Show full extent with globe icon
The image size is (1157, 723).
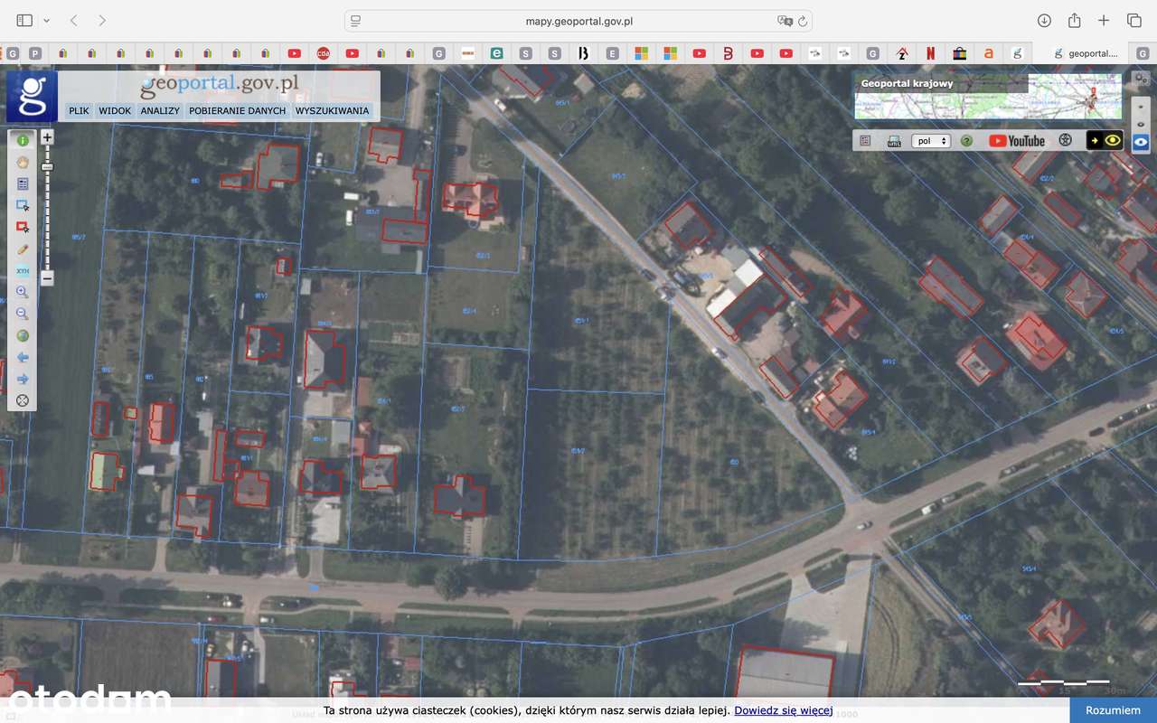(23, 335)
